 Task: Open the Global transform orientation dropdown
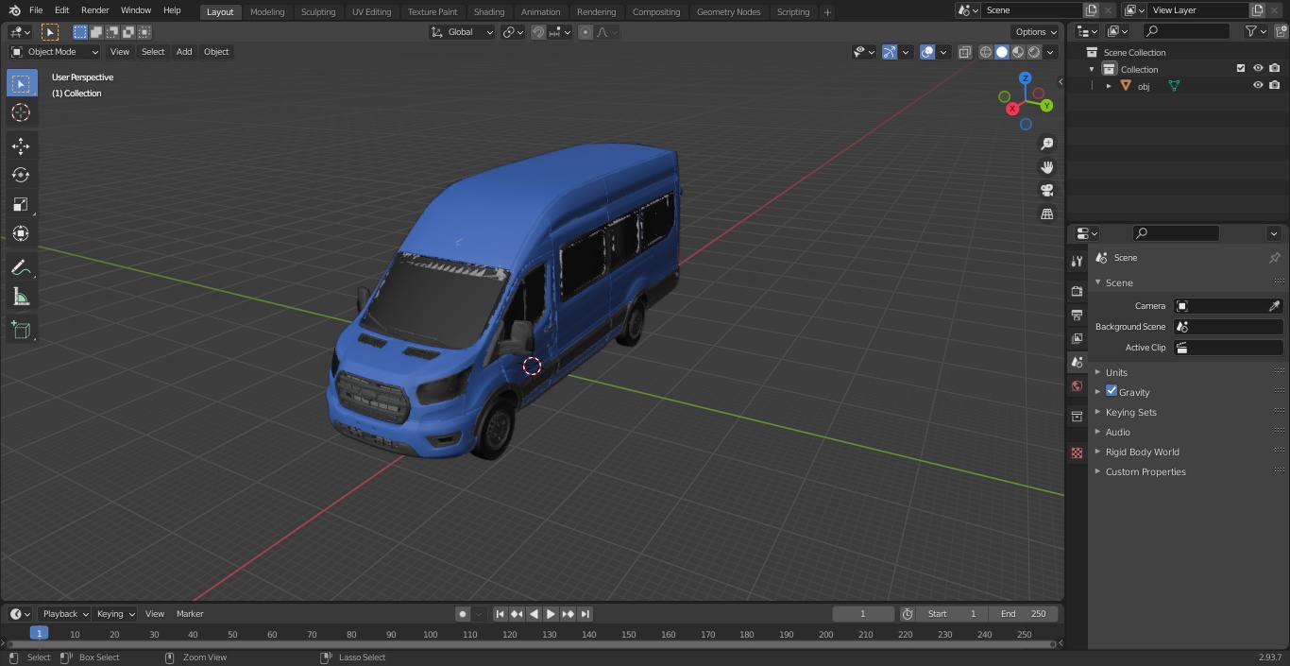463,32
